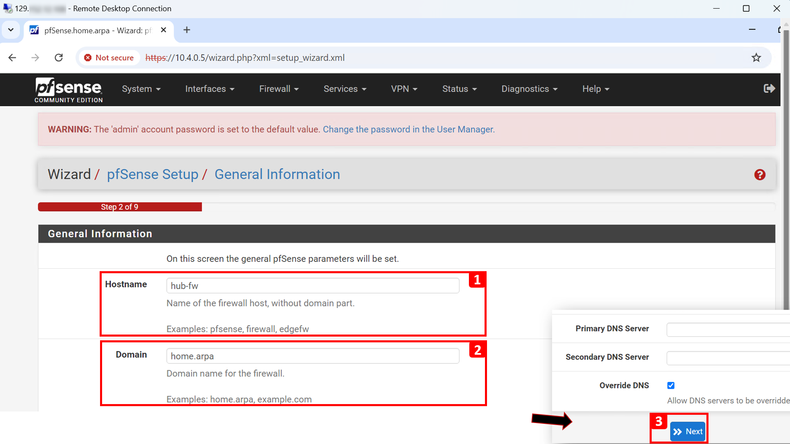Open the VPN menu
The image size is (790, 444).
click(x=404, y=89)
